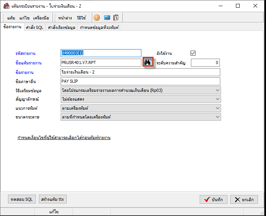The image size is (266, 216).
Task: Open the แฟ้ม menu
Action: (x=11, y=18)
